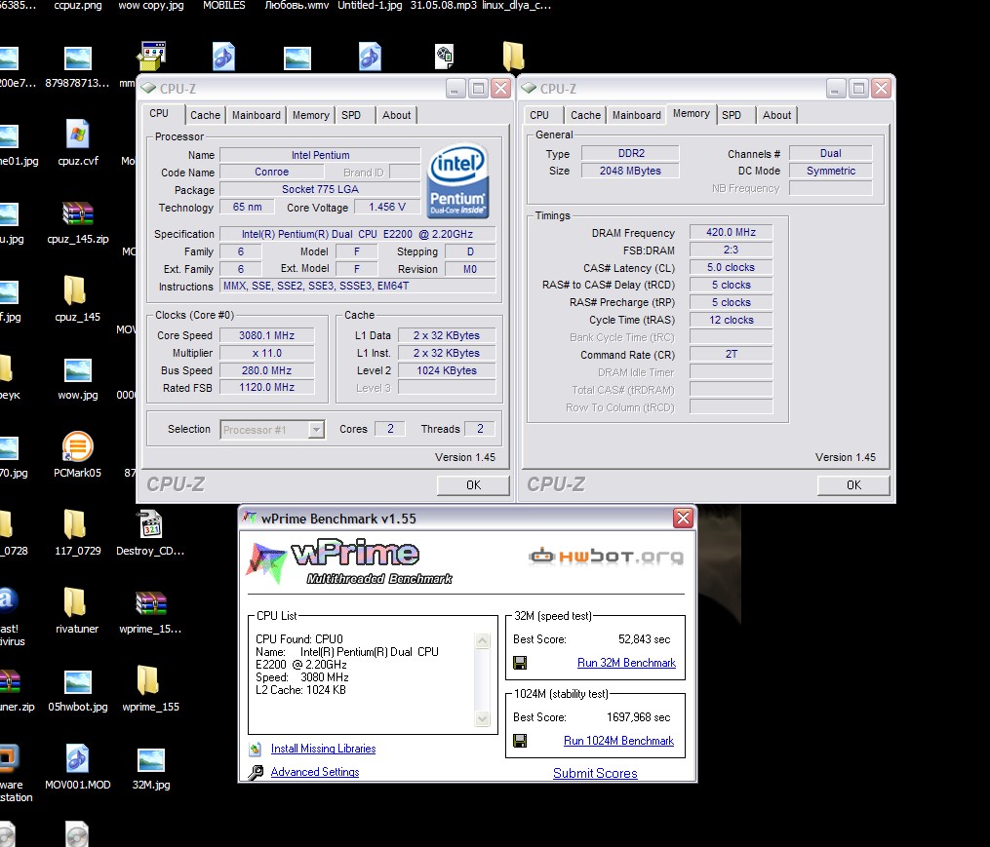Click the Cycle Time 12 clocks value
Screen dimensions: 990x847
[x=731, y=320]
